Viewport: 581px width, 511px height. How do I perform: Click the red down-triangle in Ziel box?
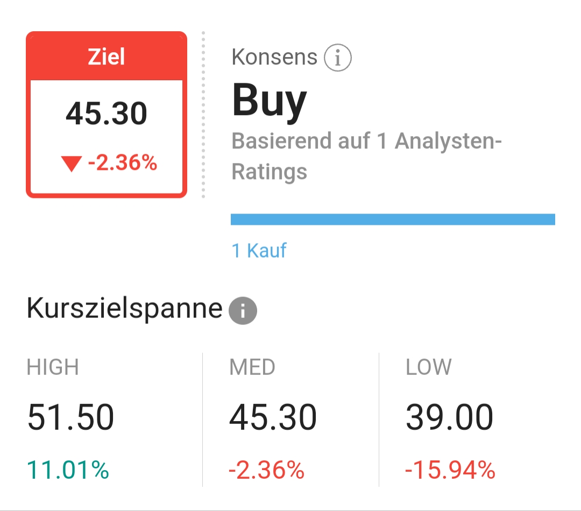pos(71,164)
